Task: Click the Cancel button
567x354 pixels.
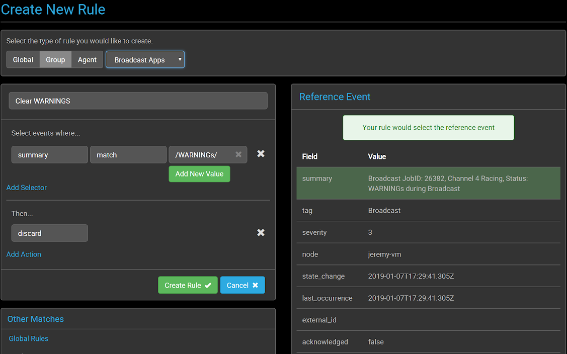Action: point(242,285)
